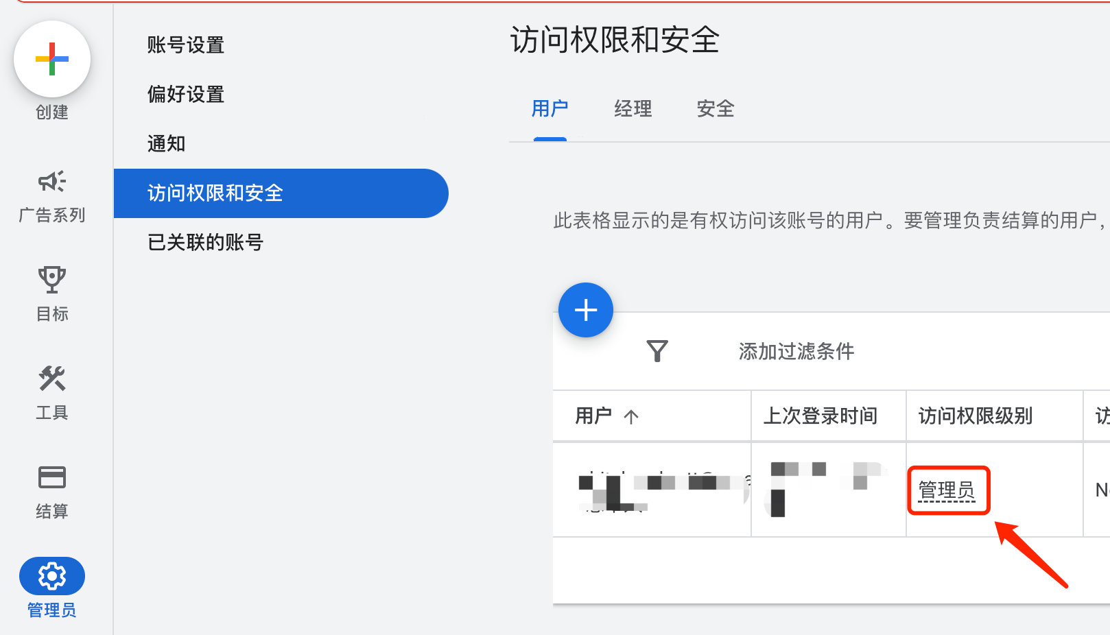Open the 安全 tab

click(x=715, y=109)
